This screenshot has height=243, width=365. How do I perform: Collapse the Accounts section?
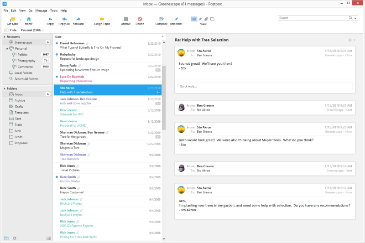[5, 37]
